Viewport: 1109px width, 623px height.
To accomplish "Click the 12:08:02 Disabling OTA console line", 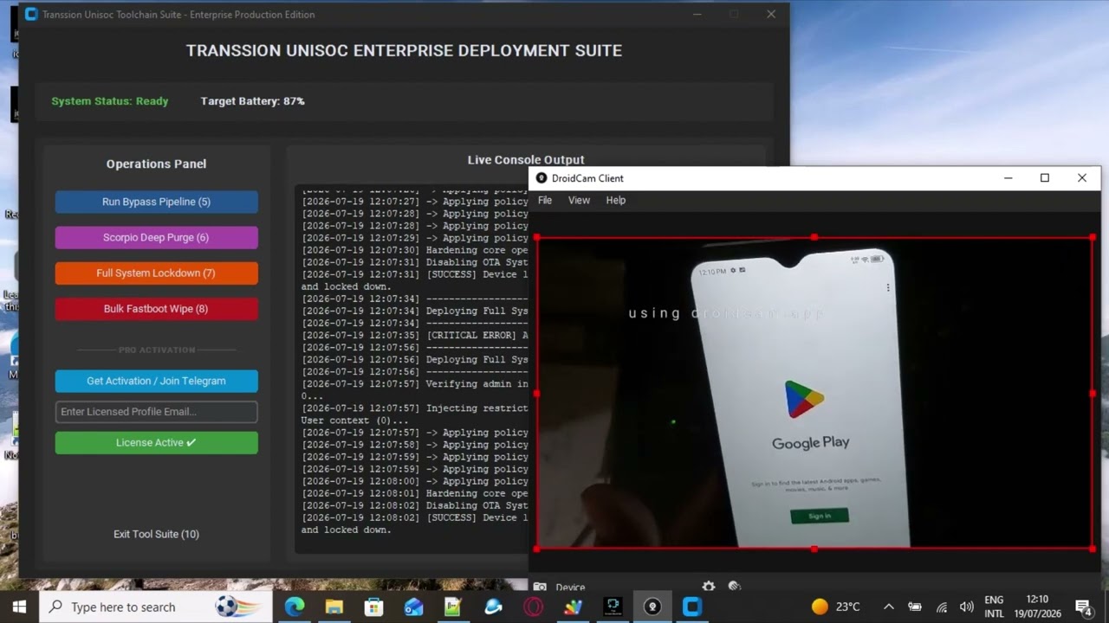I will pyautogui.click(x=414, y=505).
